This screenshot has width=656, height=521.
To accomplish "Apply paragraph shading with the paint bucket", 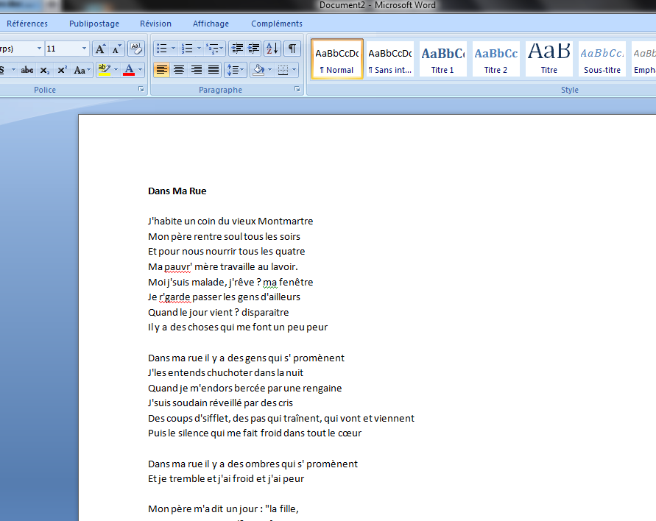I will click(x=258, y=70).
